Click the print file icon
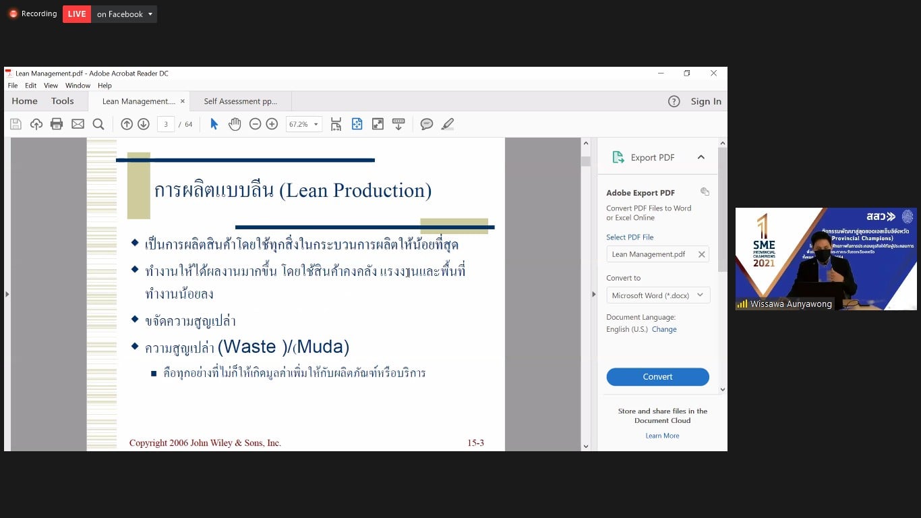 57,124
